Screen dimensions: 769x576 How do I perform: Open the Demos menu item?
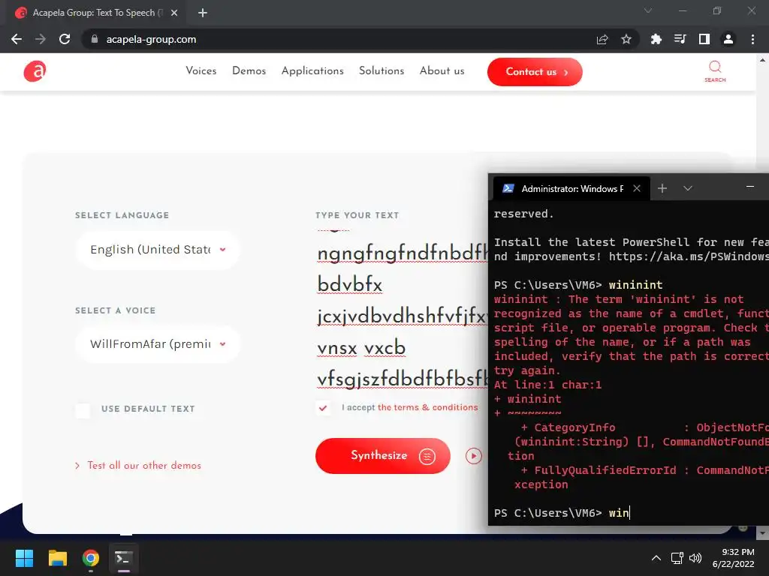coord(249,71)
